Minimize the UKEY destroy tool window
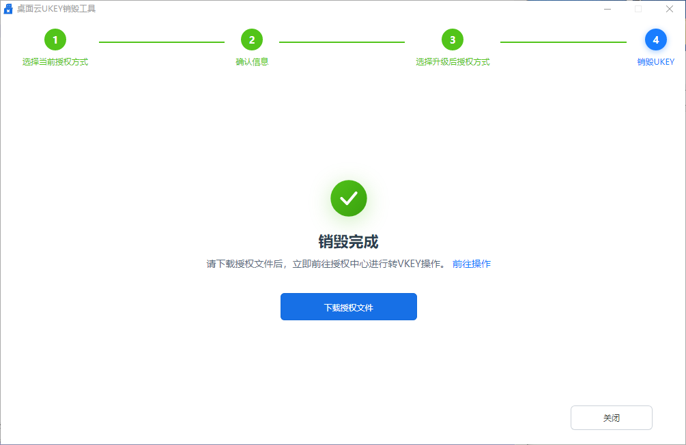686x445 pixels. [607, 9]
